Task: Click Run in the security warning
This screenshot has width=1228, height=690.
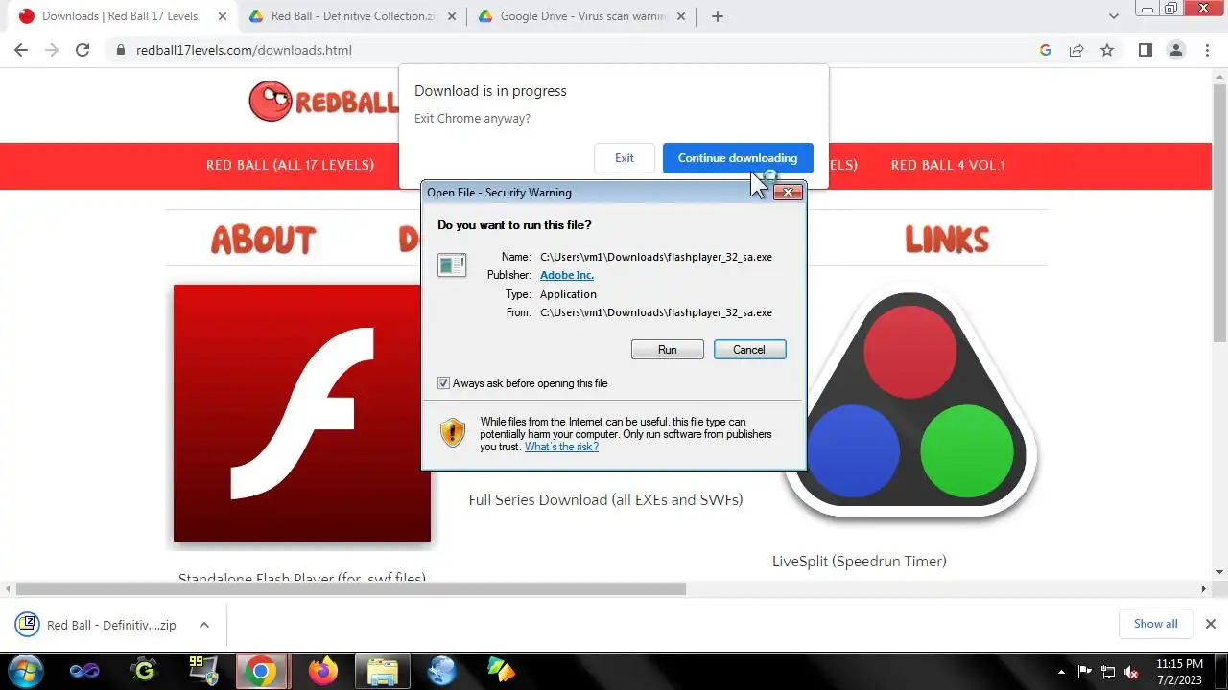Action: [x=668, y=350]
